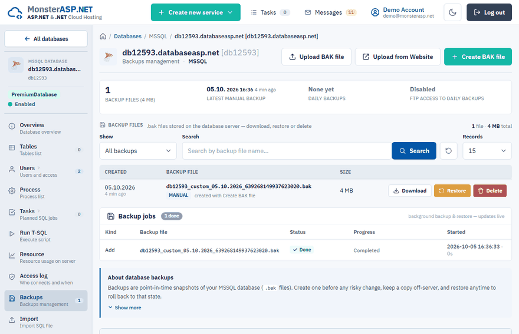
Task: Select Users person icon in sidebar
Action: click(12, 169)
